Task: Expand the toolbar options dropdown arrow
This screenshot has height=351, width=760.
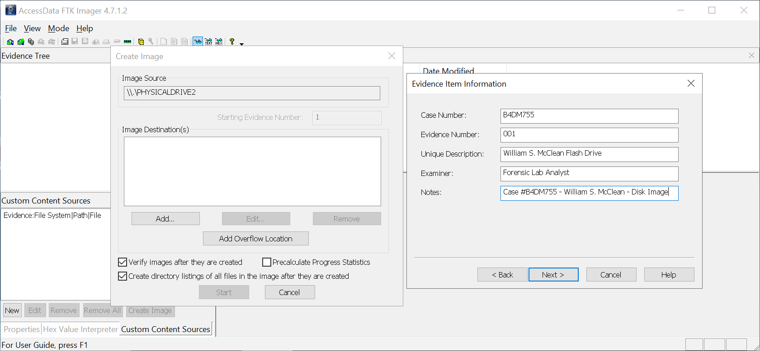Action: click(241, 44)
